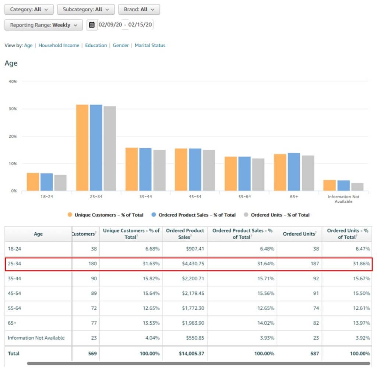View by Gender link
This screenshot has height=368, width=377.
pos(121,45)
